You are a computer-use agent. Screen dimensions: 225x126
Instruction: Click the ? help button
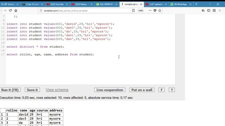point(172,90)
